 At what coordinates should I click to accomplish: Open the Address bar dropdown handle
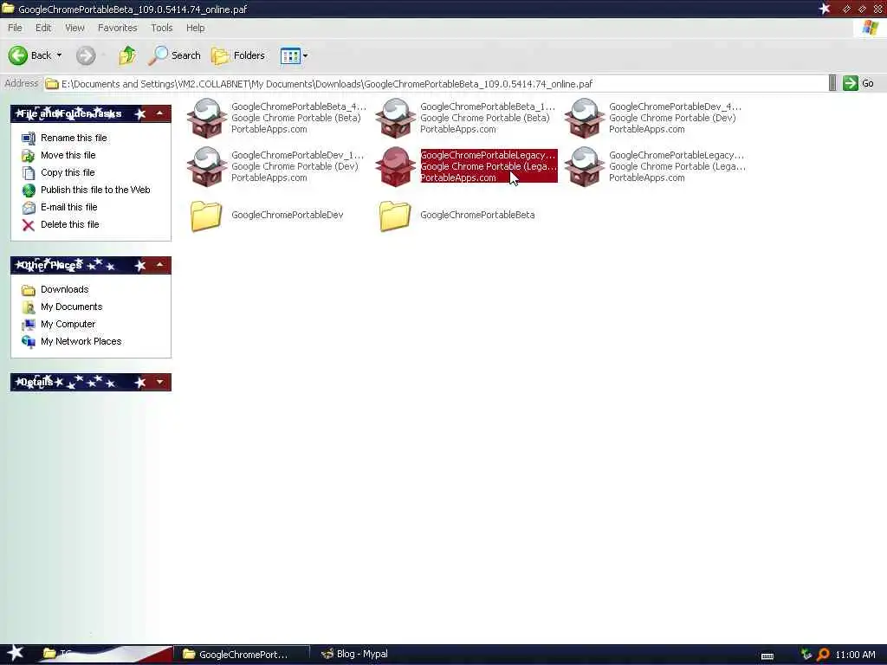coord(832,83)
